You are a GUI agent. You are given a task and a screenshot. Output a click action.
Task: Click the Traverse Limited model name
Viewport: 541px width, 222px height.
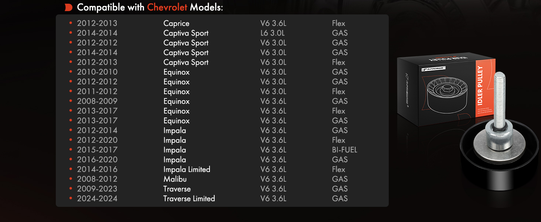189,199
